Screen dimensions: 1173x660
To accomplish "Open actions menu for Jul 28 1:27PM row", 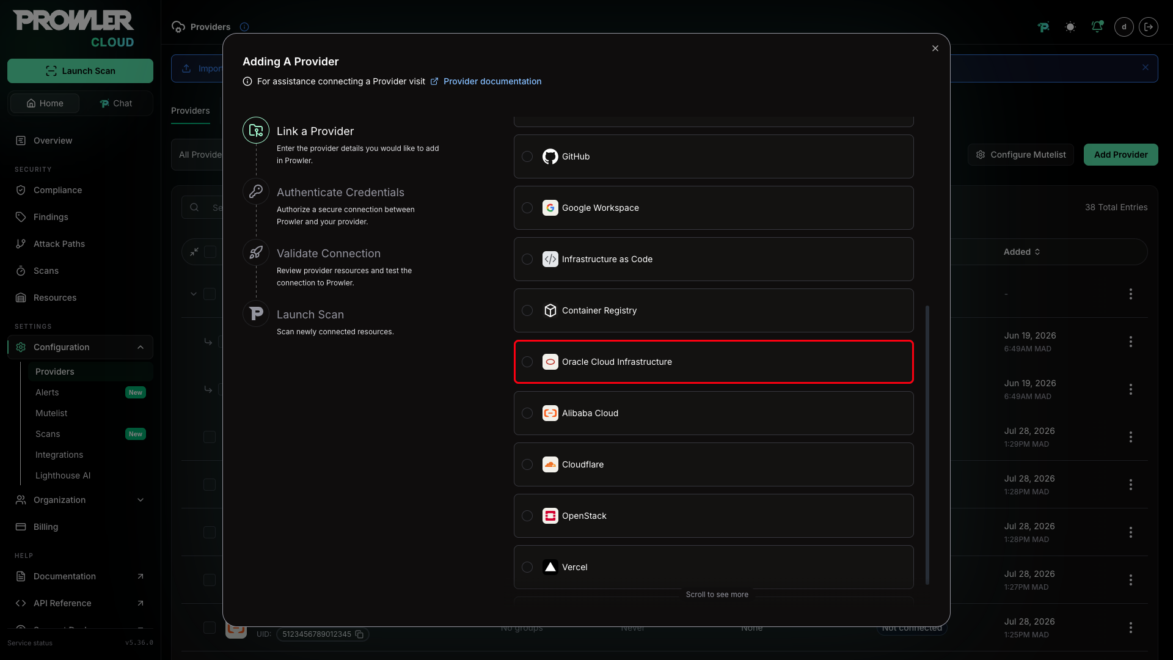I will coord(1131,580).
